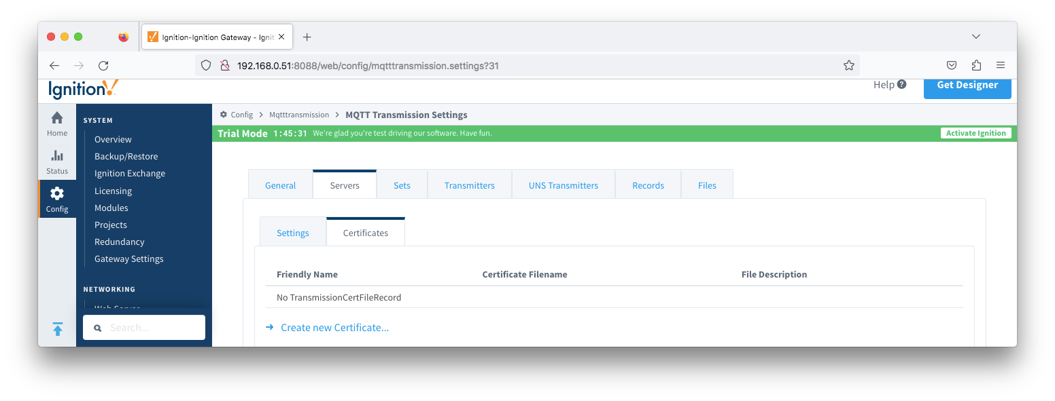1055x401 pixels.
Task: Click the Help question mark icon
Action: [901, 85]
